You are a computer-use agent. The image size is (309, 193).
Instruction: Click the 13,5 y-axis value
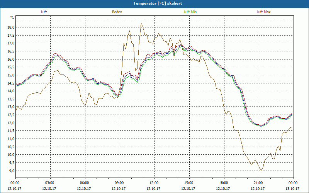[x=11, y=99]
